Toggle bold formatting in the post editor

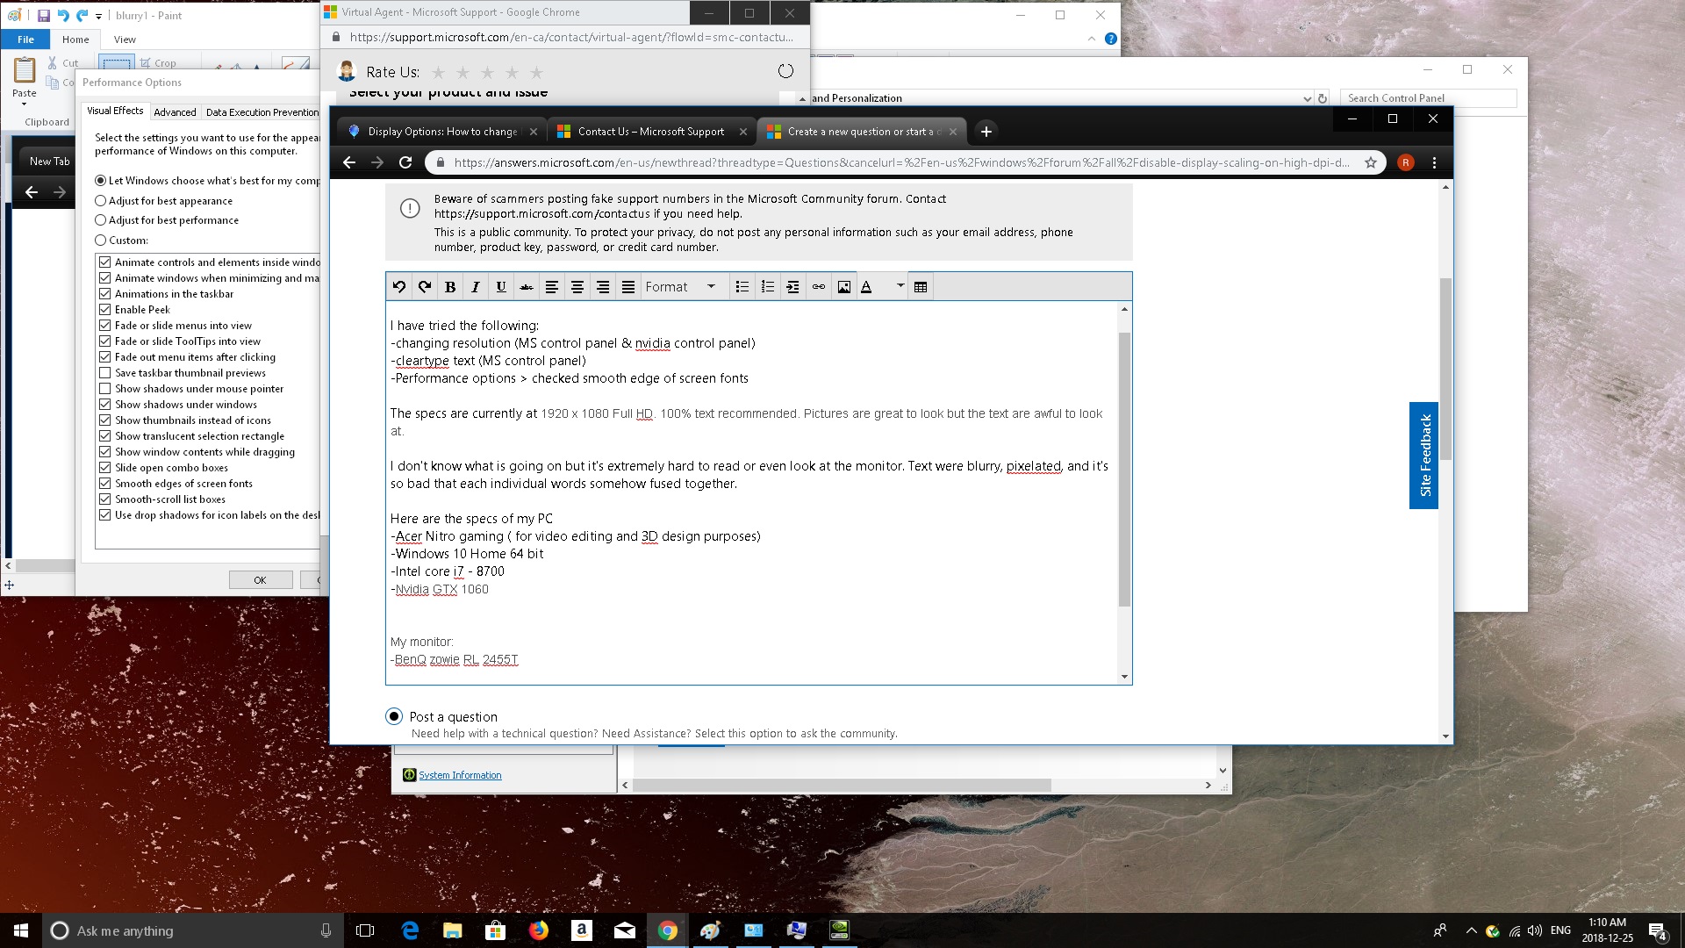450,286
